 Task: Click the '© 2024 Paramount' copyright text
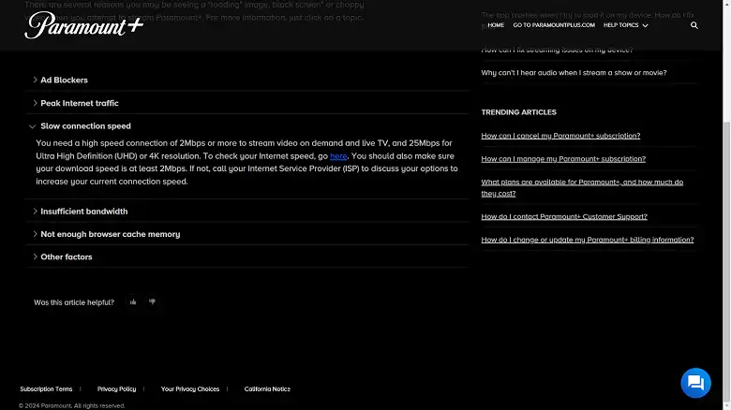pos(72,406)
